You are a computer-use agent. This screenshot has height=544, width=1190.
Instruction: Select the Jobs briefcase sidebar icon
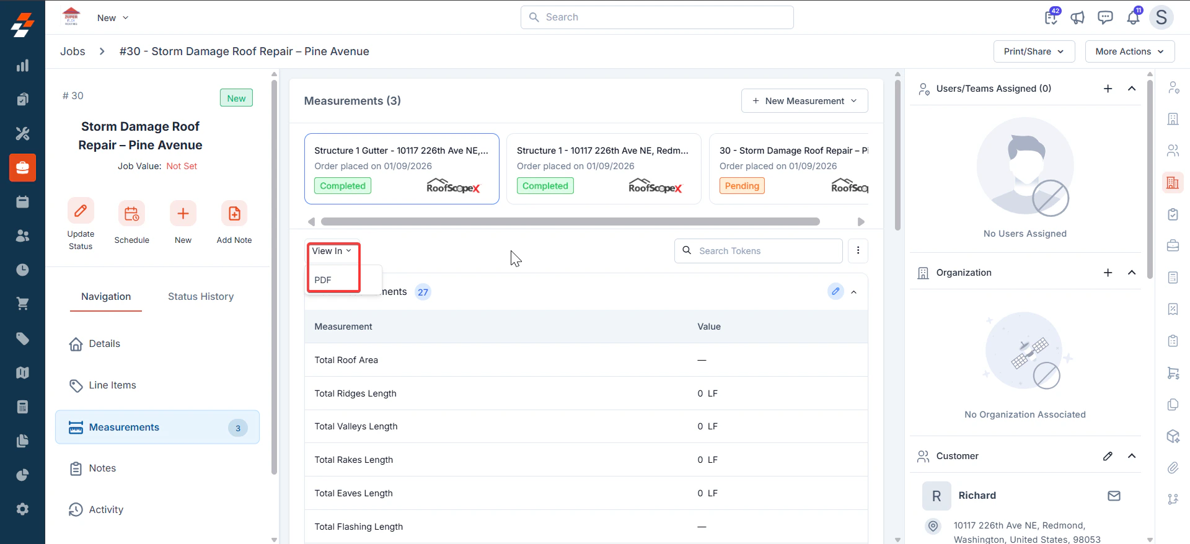tap(22, 168)
